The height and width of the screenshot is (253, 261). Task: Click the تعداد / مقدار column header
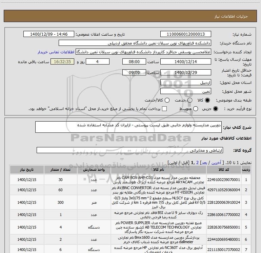pos(61,169)
